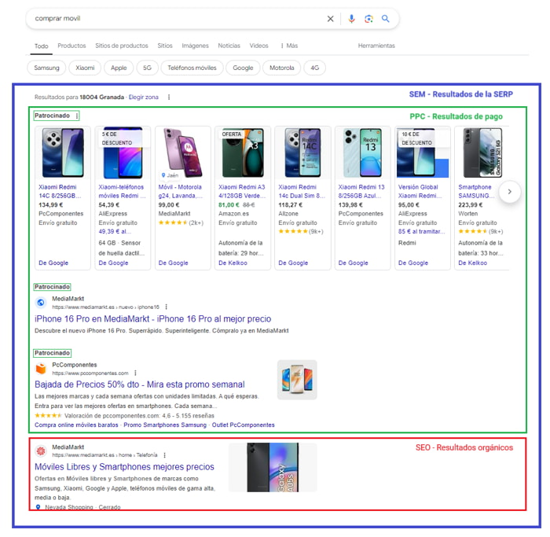Open Xiaomi Redmi 13 8/256GB Azul listing
The image size is (550, 537).
361,191
